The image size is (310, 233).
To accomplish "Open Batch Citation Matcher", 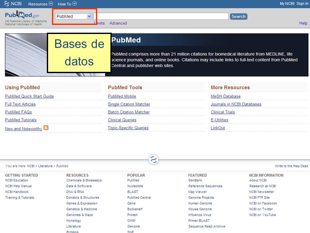I will click(x=129, y=112).
